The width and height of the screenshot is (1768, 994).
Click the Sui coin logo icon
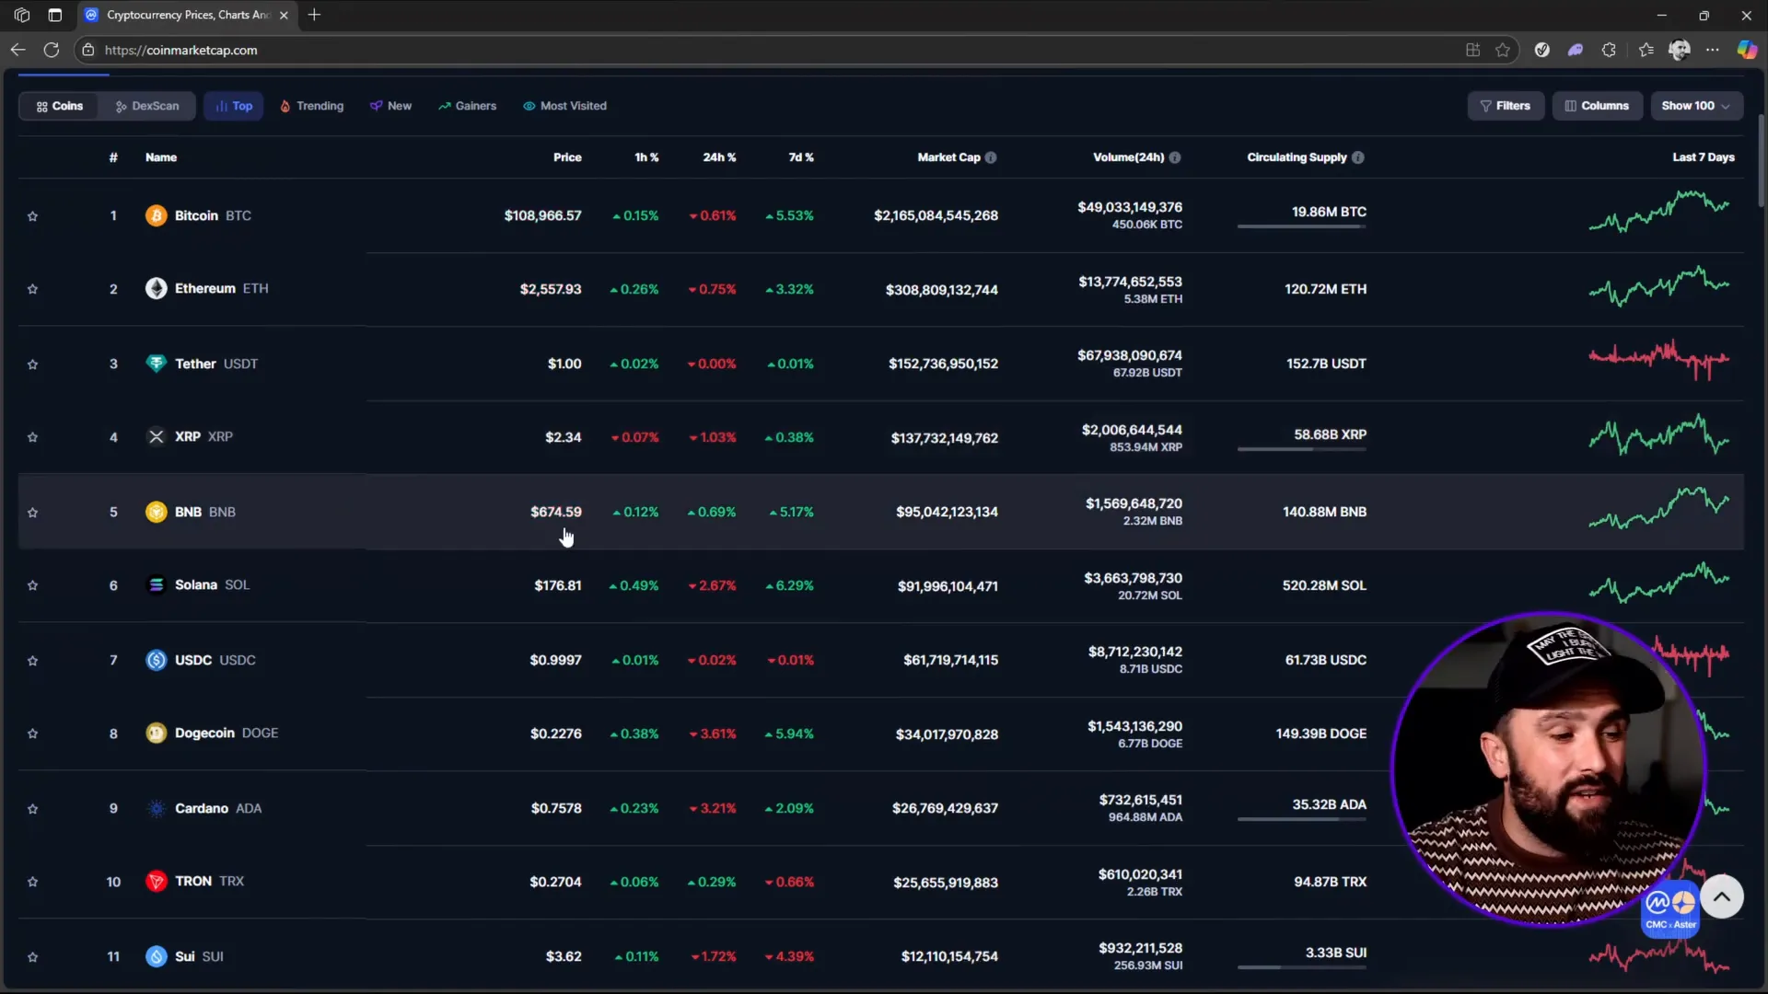[156, 956]
